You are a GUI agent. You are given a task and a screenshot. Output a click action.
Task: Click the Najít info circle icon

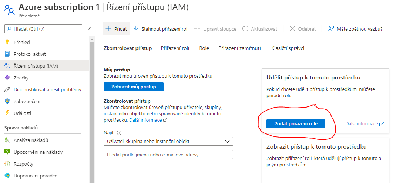click(x=120, y=133)
